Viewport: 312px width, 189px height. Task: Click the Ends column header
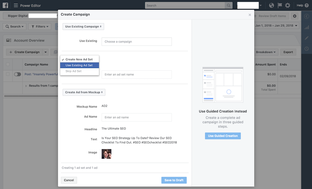pos(283,65)
